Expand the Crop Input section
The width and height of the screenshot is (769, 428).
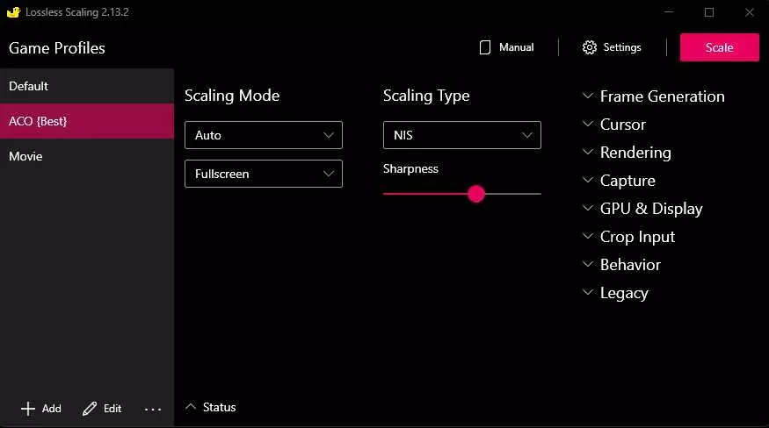588,237
